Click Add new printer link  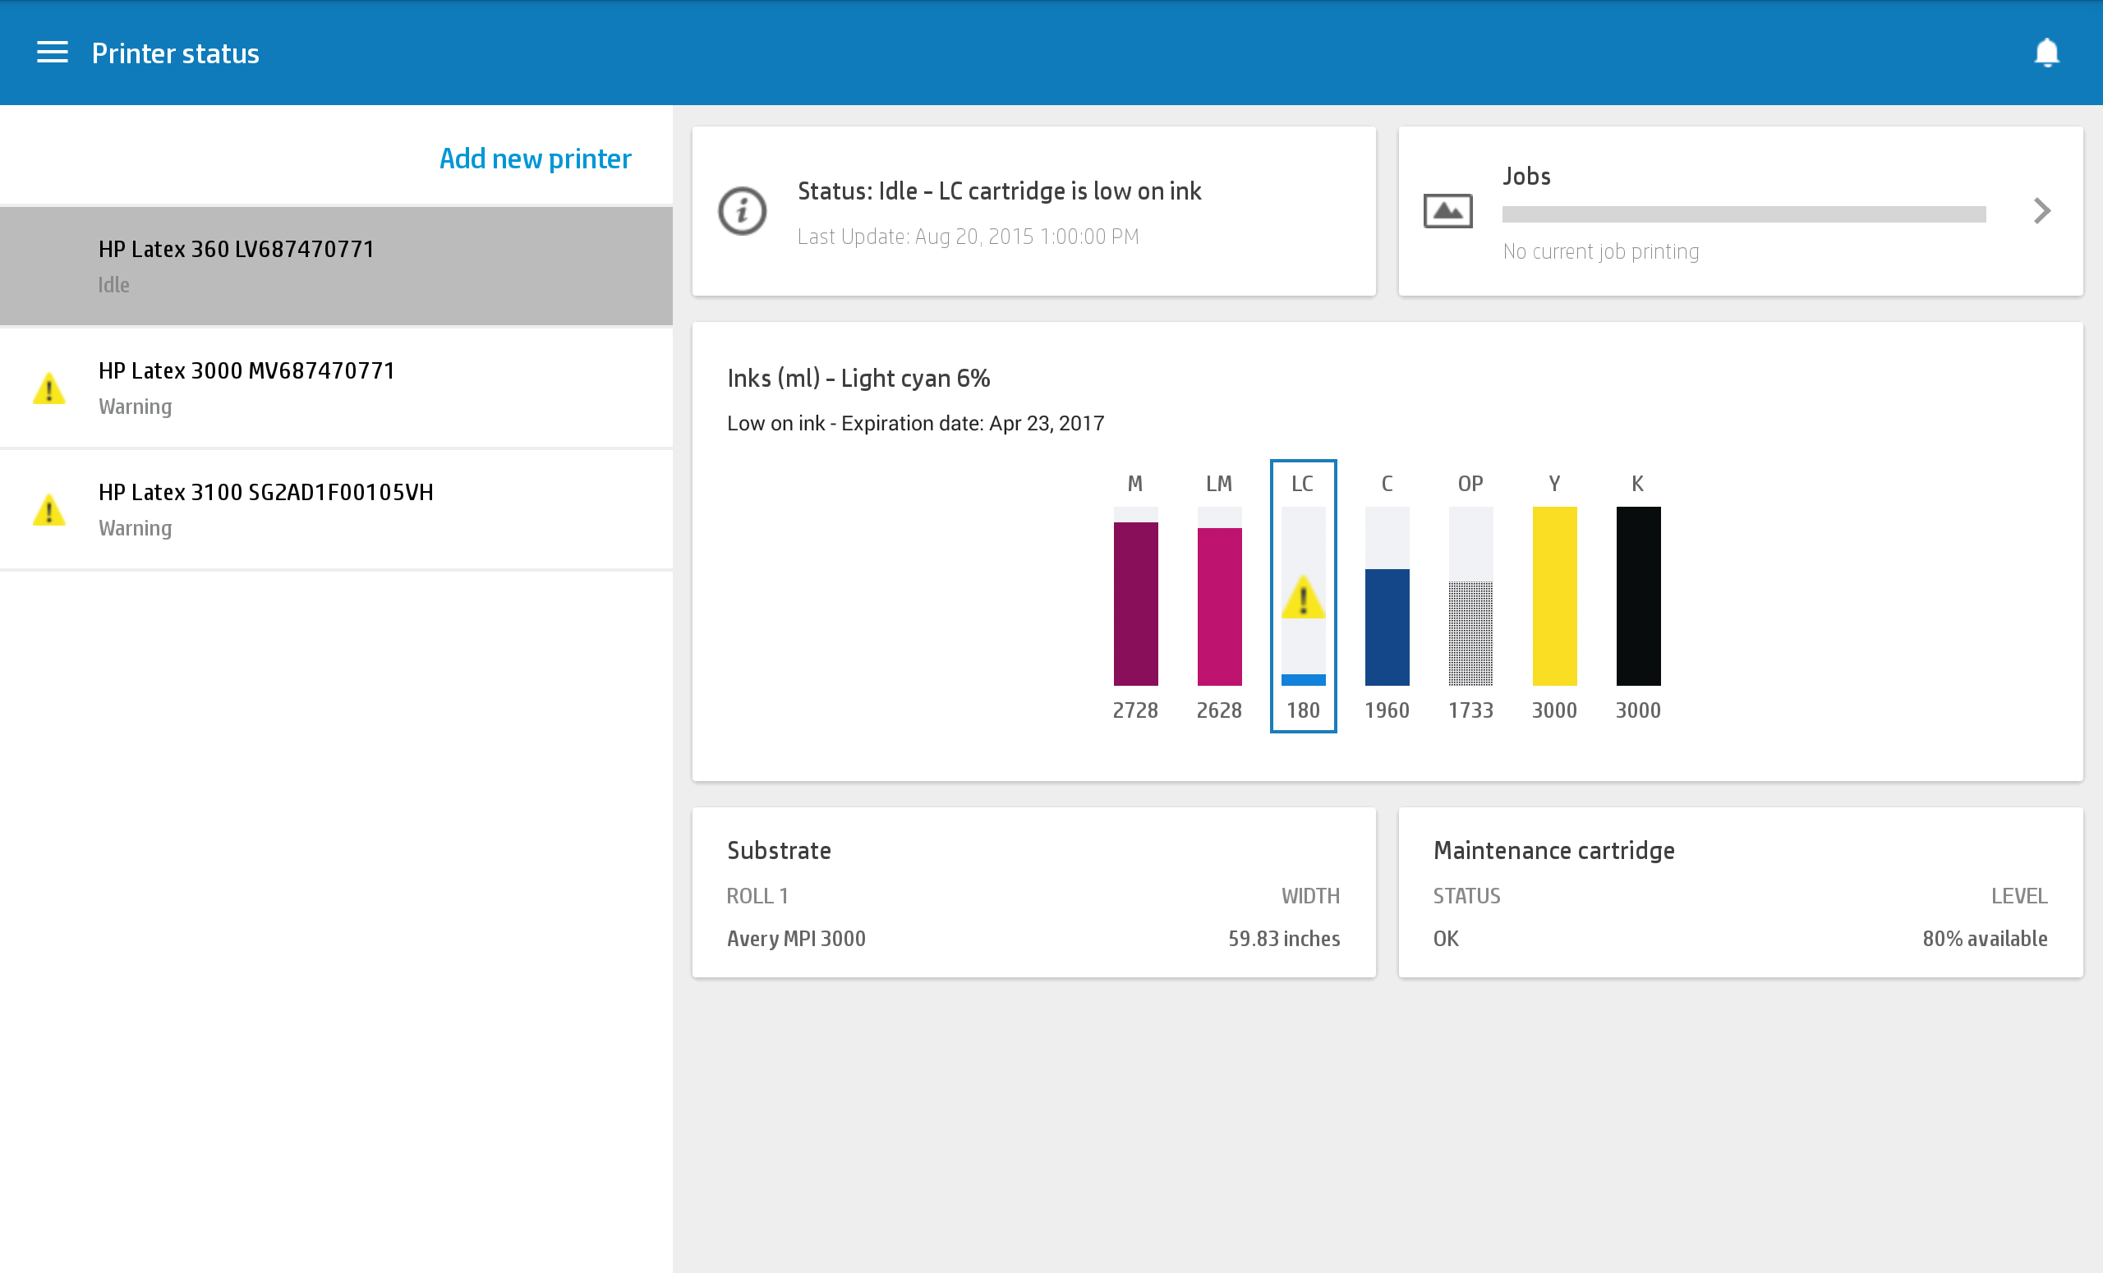(x=535, y=159)
